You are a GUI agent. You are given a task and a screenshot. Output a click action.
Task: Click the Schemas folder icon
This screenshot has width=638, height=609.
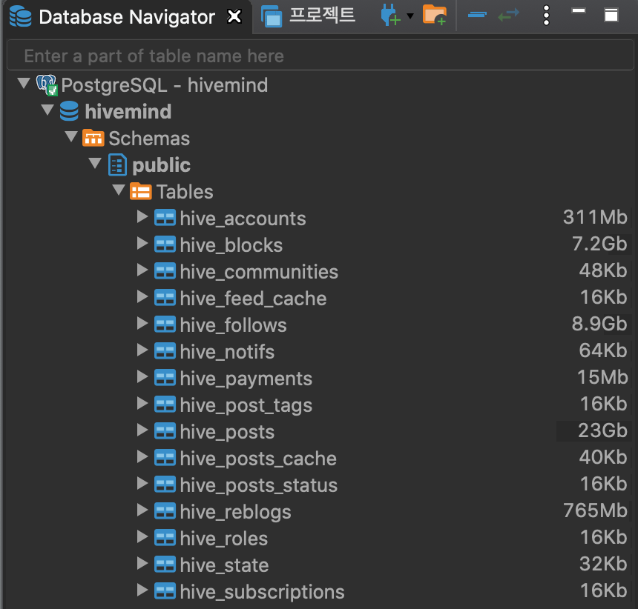[93, 138]
